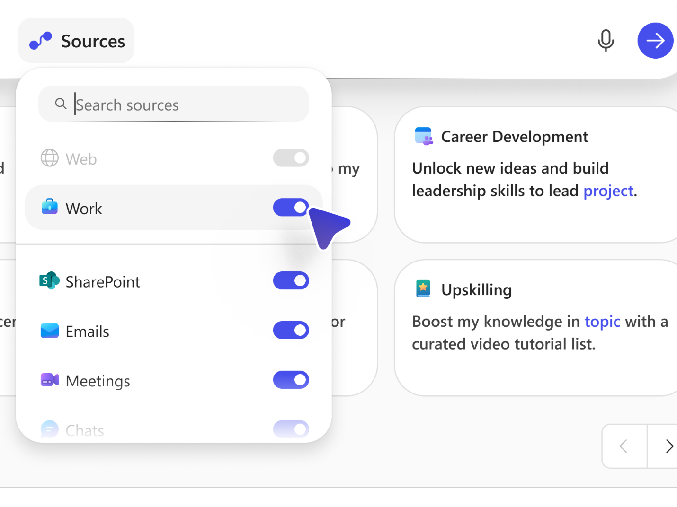Click the Work briefcase icon

click(49, 207)
